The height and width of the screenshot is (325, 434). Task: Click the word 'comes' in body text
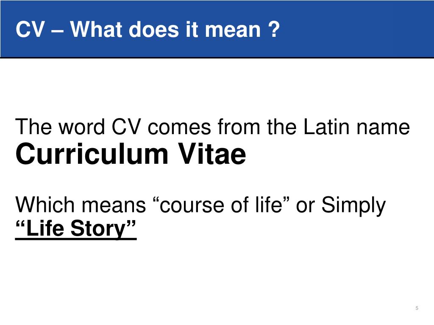179,127
